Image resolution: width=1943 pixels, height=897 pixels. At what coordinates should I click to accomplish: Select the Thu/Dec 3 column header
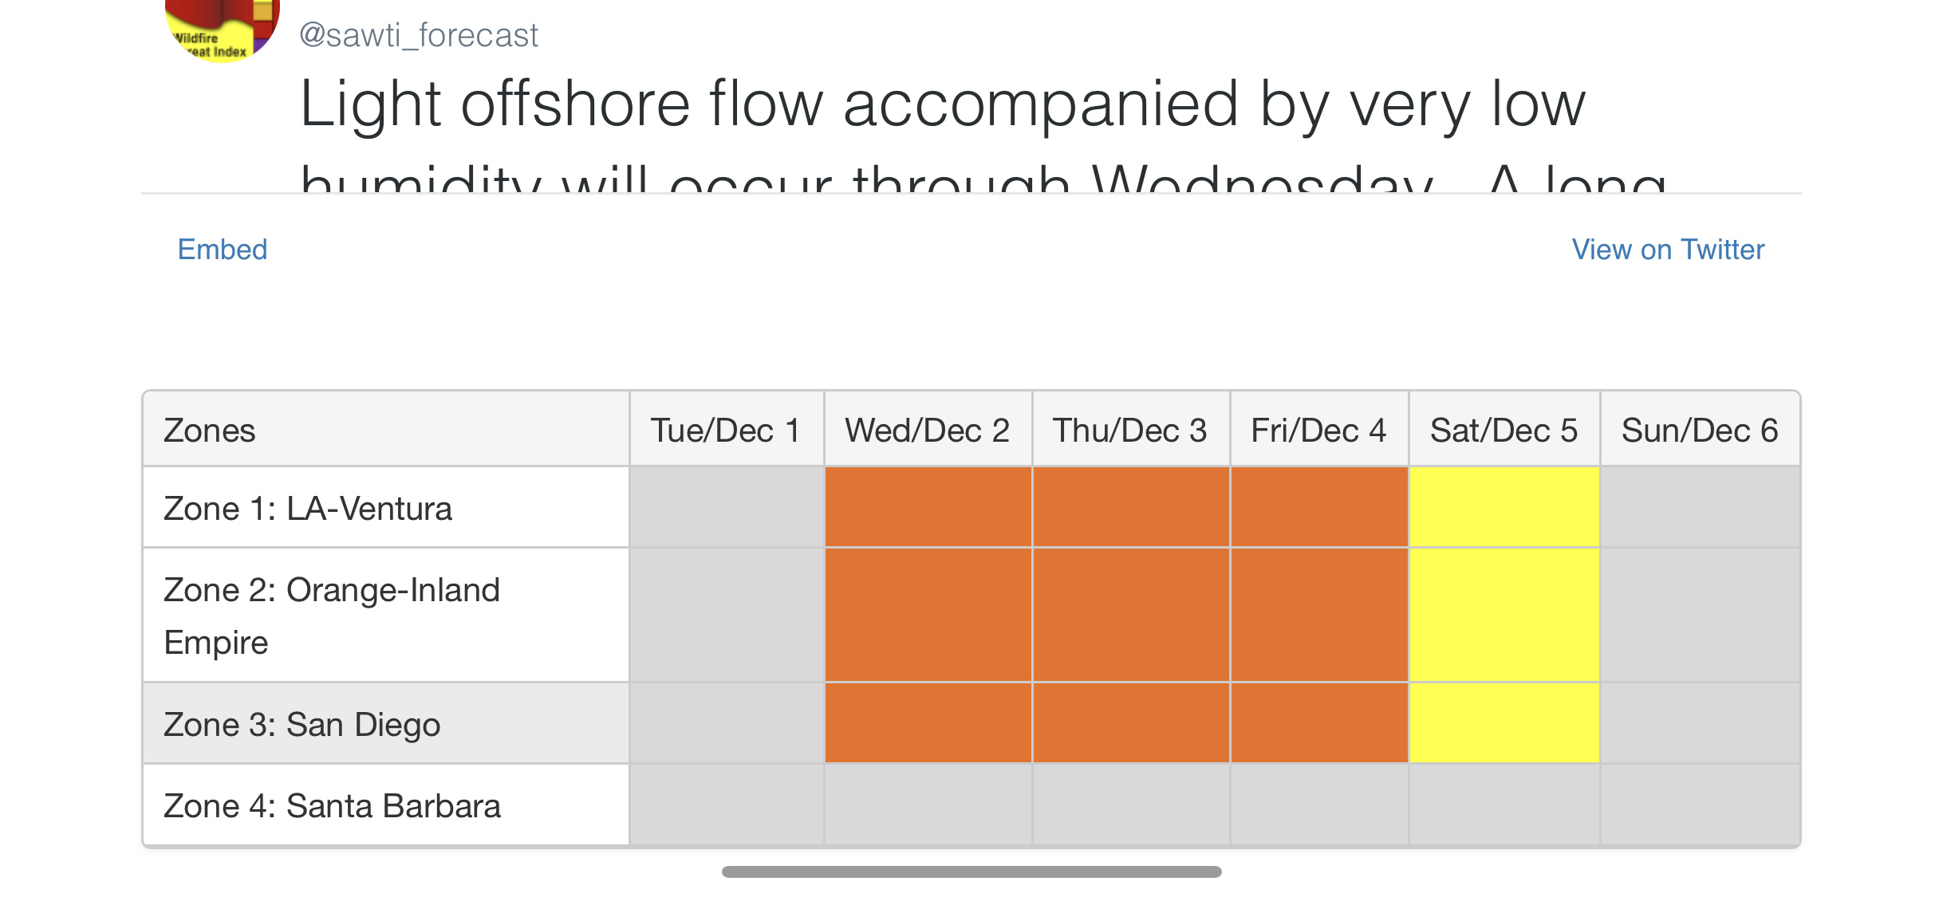pos(1131,430)
